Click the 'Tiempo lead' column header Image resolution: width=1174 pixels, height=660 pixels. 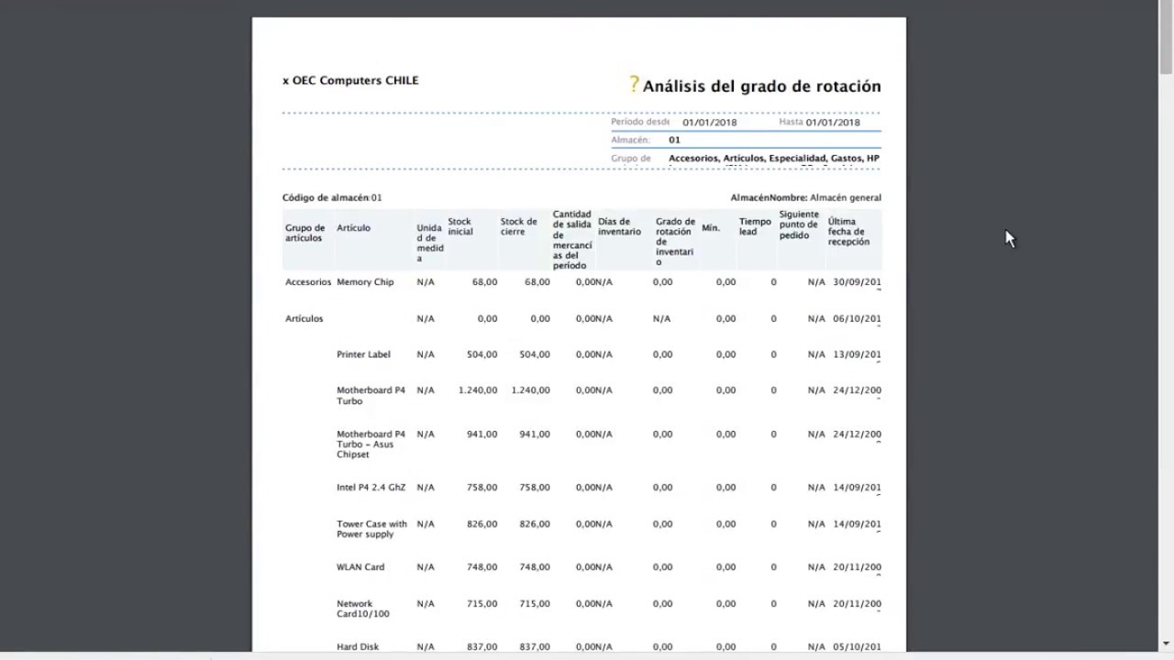pos(755,226)
